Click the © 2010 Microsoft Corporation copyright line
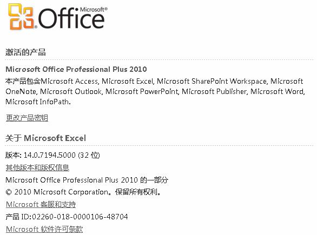 point(83,192)
